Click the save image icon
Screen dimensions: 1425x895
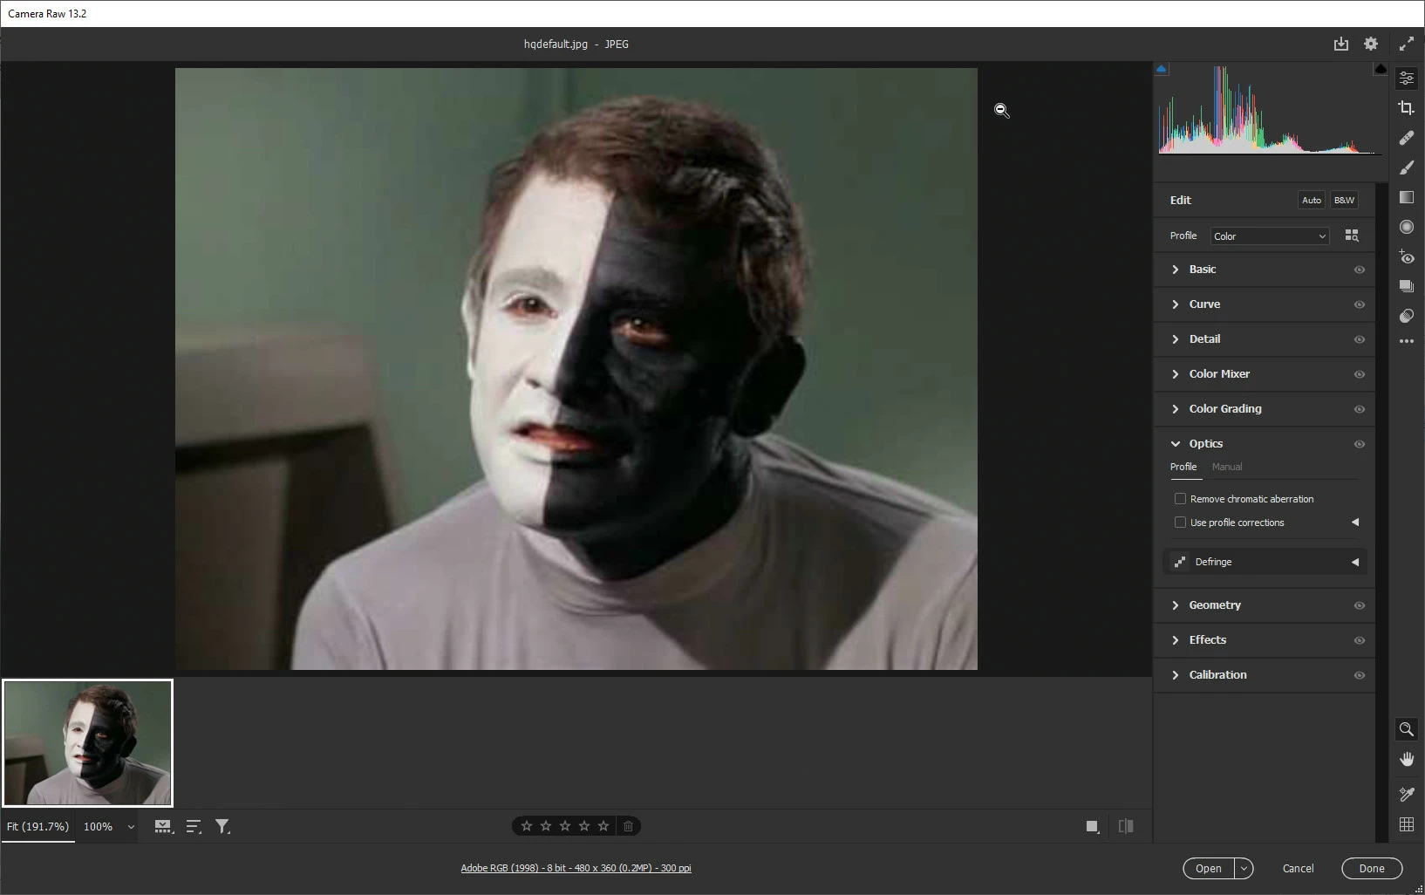[1341, 44]
